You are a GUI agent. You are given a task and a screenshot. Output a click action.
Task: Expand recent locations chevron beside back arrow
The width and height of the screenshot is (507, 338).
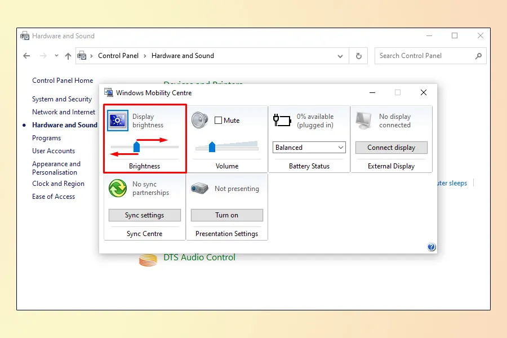click(x=56, y=56)
